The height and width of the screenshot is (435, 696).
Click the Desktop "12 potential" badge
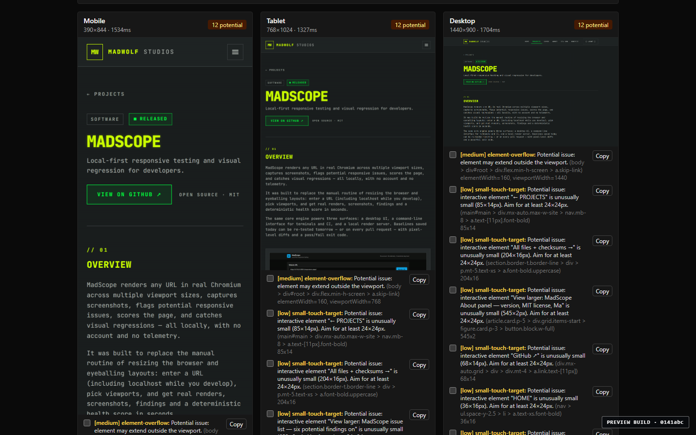tap(593, 25)
